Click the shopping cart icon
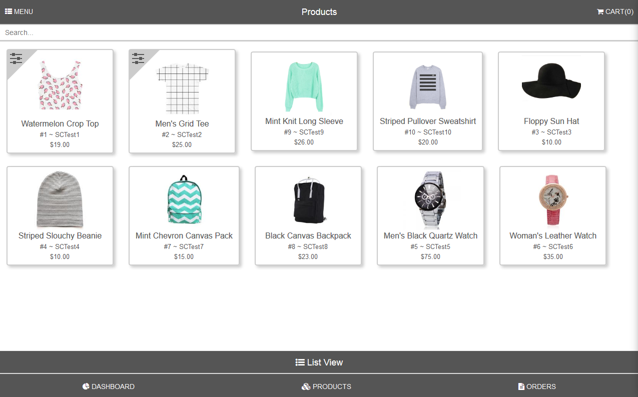This screenshot has height=397, width=638. [600, 11]
